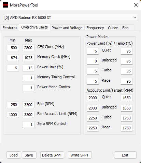Image resolution: width=141 pixels, height=163 pixels.
Task: Edit Fan (RPM) maximum field 3300
Action: [x=28, y=105]
